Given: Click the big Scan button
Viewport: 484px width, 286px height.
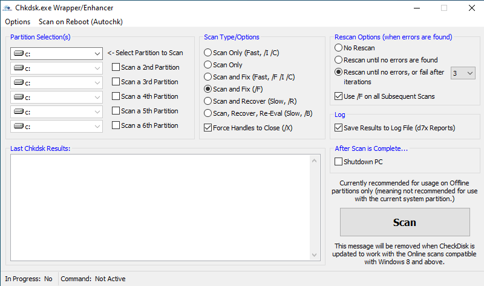Looking at the screenshot, I should 405,222.
